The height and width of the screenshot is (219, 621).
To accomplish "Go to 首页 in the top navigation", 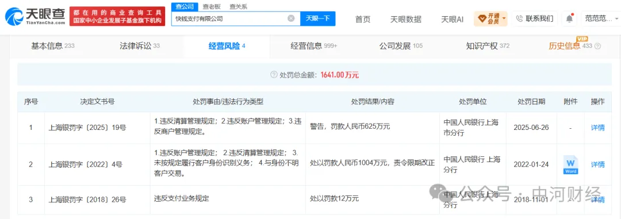I will point(363,19).
